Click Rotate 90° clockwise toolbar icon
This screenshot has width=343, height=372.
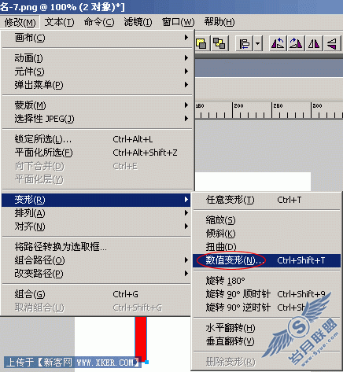pyautogui.click(x=296, y=43)
